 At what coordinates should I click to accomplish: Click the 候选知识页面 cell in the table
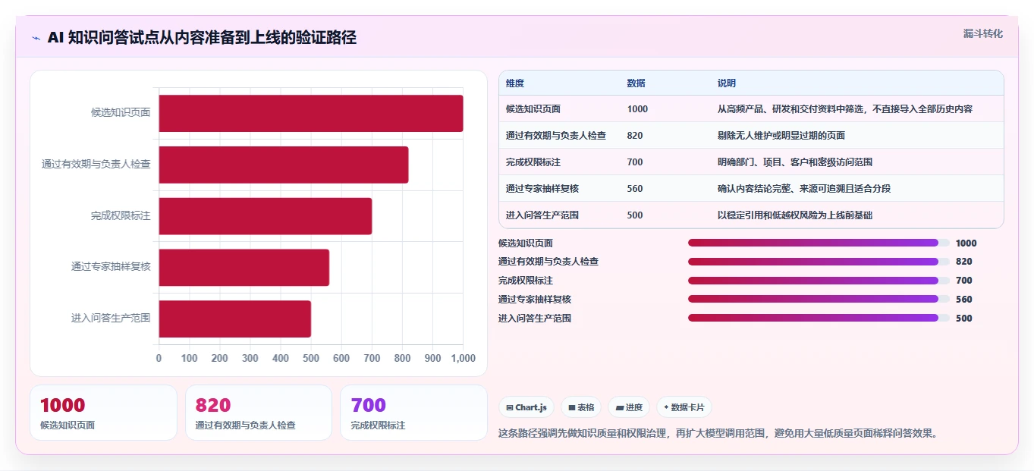pyautogui.click(x=533, y=109)
